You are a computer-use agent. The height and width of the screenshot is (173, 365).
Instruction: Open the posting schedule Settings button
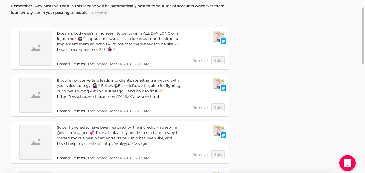click(100, 13)
